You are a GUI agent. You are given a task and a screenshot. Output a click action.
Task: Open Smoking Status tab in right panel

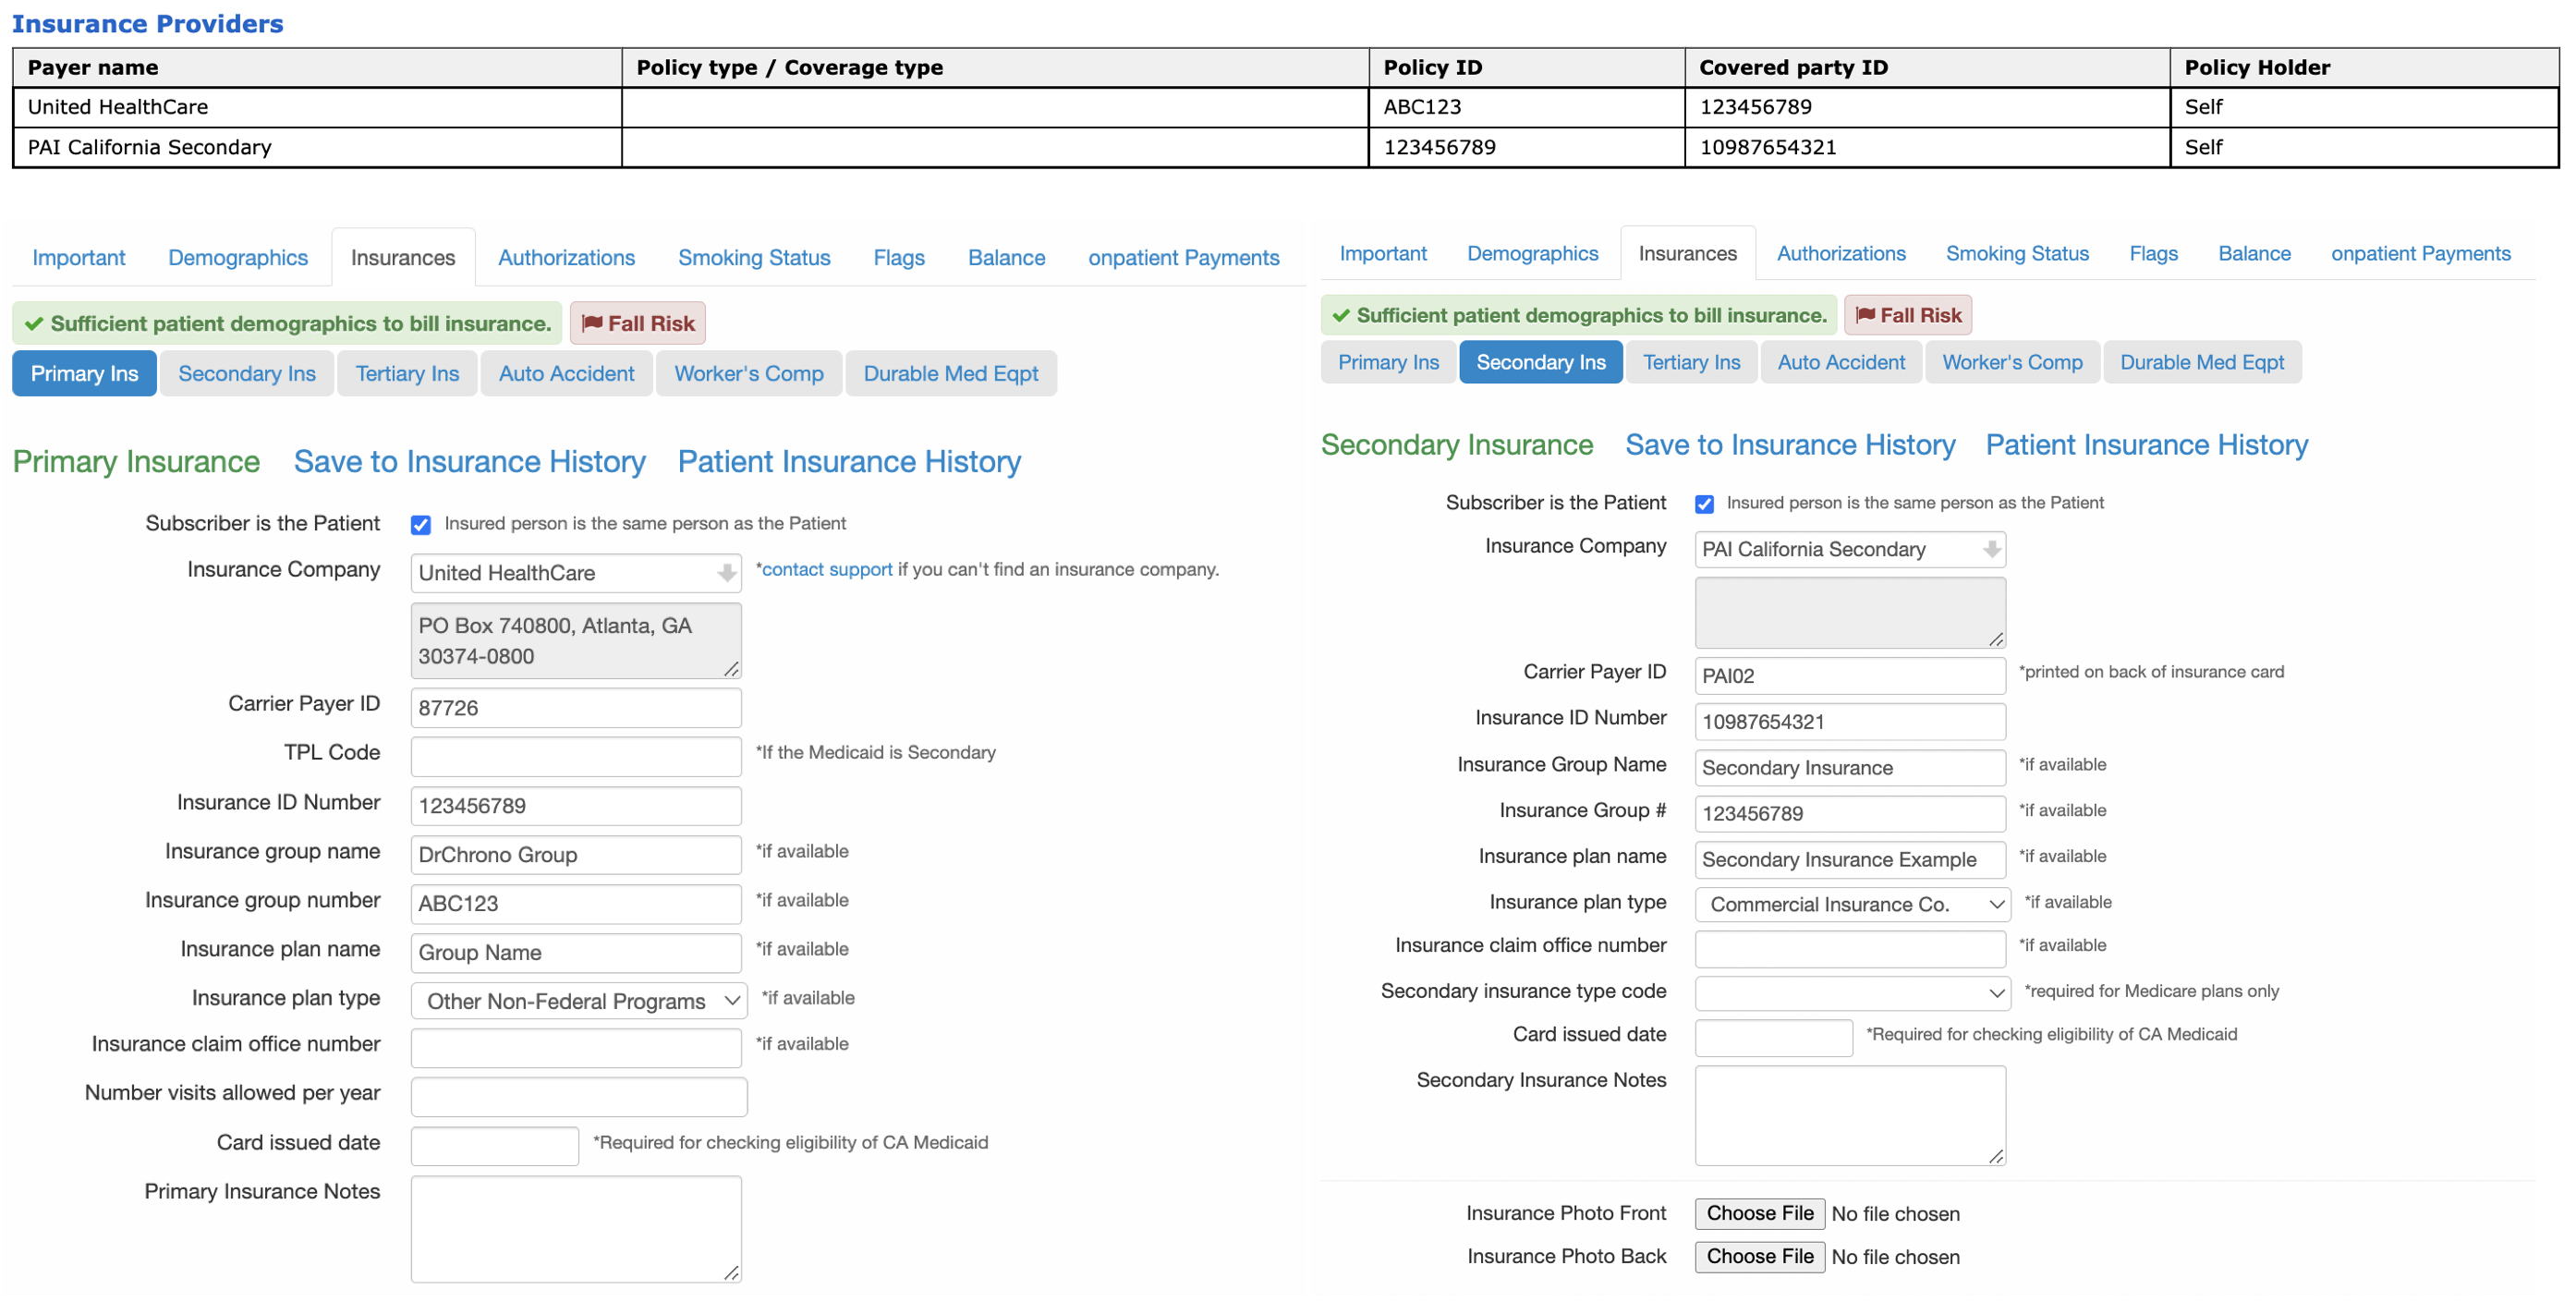tap(2017, 254)
